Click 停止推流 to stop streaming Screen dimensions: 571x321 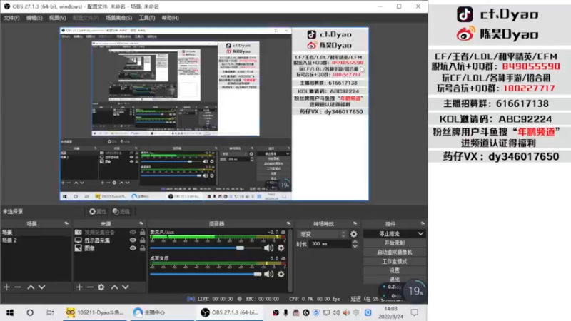click(x=390, y=234)
